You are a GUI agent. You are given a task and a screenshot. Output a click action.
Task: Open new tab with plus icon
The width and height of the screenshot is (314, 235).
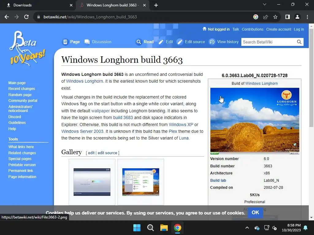coord(156,5)
